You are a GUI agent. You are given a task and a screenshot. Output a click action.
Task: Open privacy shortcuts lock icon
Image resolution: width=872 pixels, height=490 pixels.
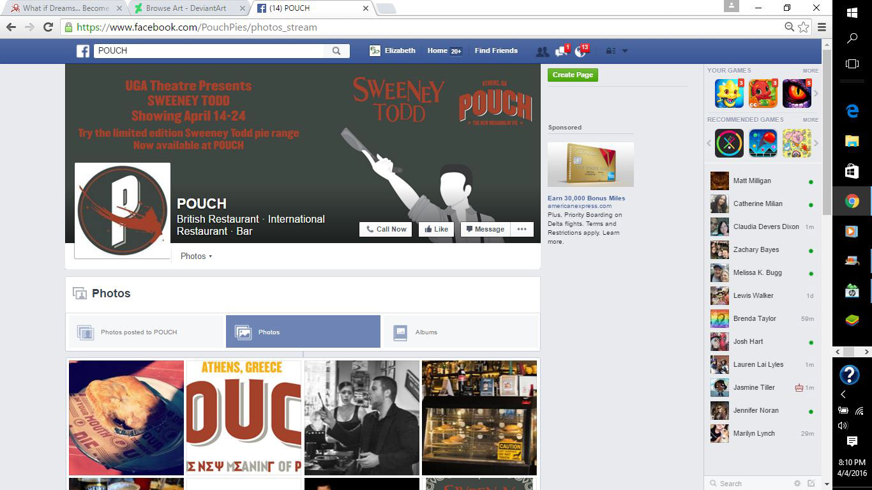pos(610,51)
